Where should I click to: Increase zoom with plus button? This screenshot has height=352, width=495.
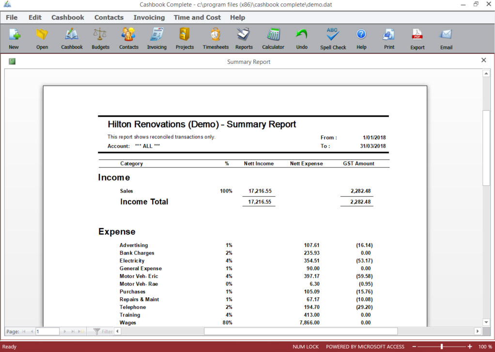[x=470, y=347]
